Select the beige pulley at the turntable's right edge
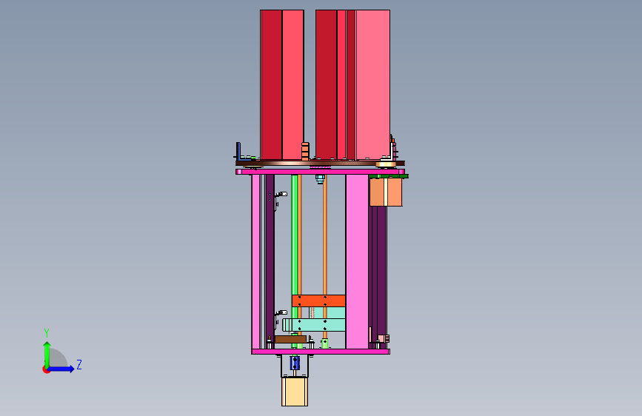 point(386,164)
